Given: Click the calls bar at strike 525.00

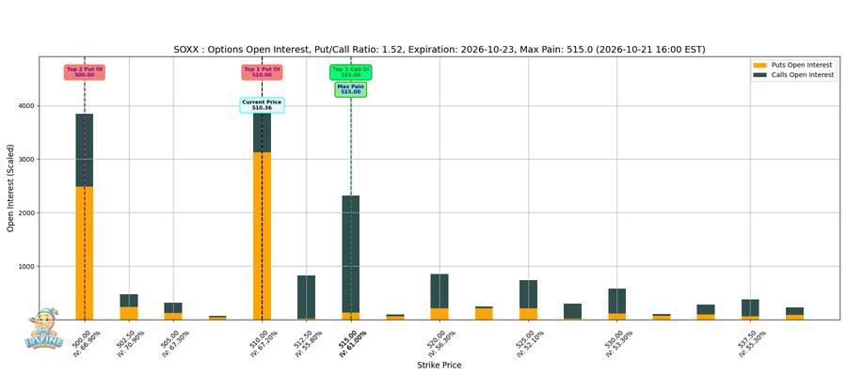Looking at the screenshot, I should point(528,294).
